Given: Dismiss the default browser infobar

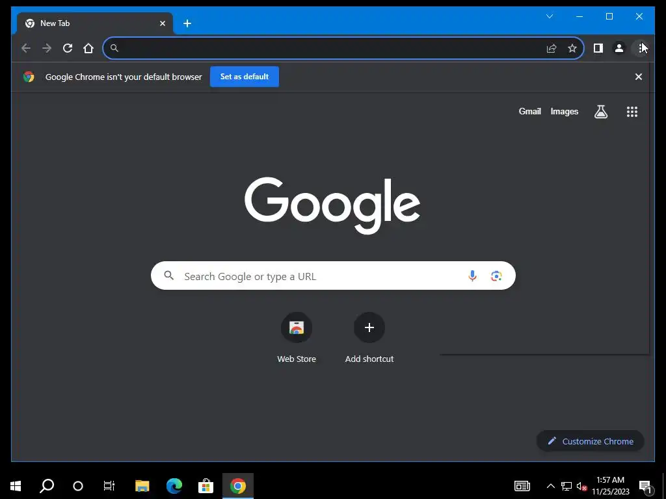Looking at the screenshot, I should pyautogui.click(x=639, y=77).
